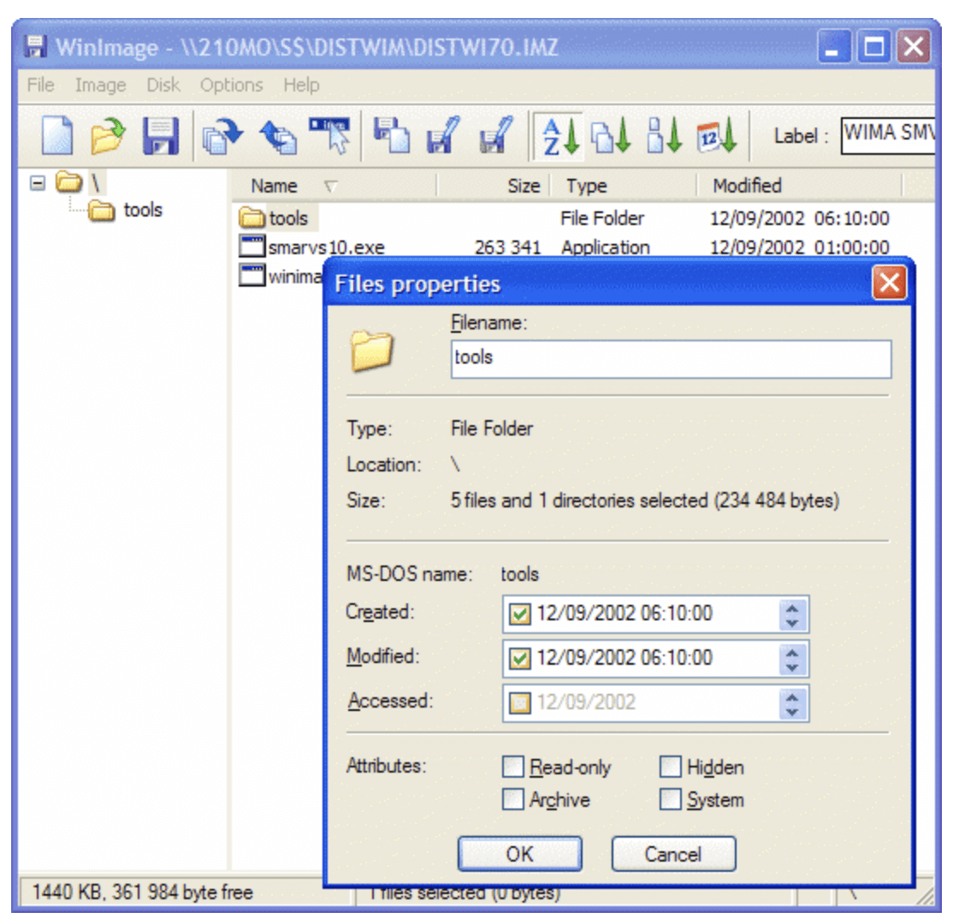Open the Options menu
The width and height of the screenshot is (953, 924).
click(x=231, y=85)
